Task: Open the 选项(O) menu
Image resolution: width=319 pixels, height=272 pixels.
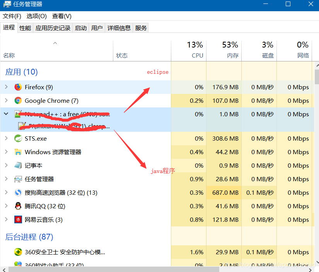Action: pyautogui.click(x=36, y=16)
